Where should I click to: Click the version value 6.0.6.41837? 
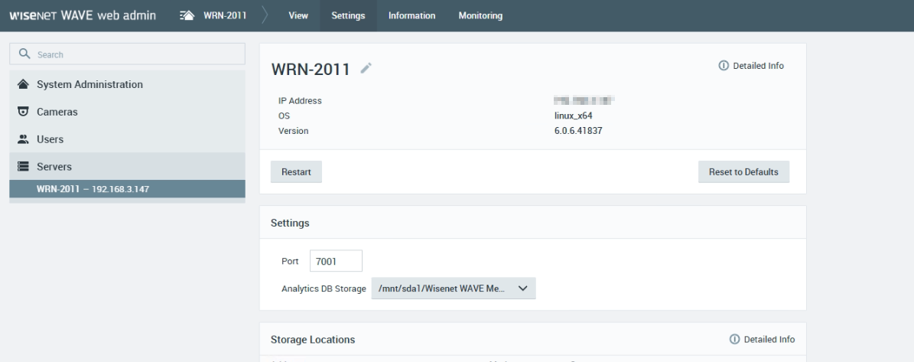click(x=578, y=131)
